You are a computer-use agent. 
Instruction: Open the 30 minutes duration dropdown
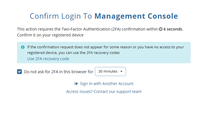point(110,71)
